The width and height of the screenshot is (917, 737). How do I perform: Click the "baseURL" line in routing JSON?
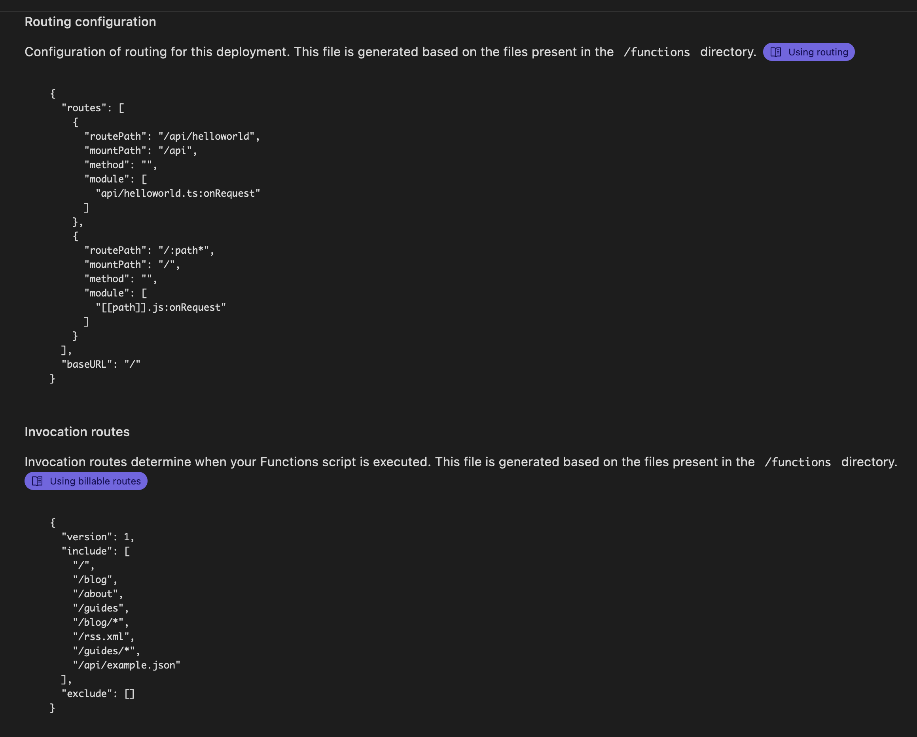pyautogui.click(x=101, y=364)
